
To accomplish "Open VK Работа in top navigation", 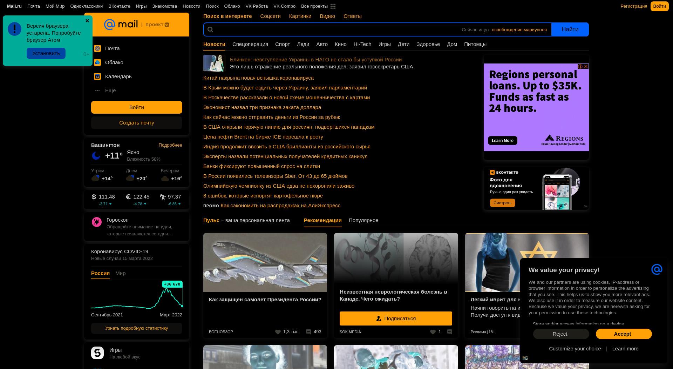I will click(x=257, y=6).
